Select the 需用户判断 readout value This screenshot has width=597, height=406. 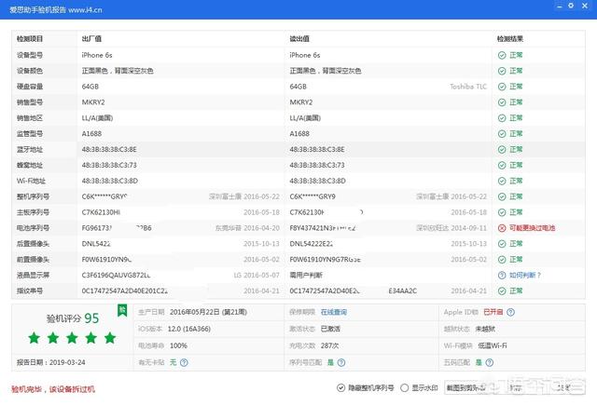tap(306, 276)
